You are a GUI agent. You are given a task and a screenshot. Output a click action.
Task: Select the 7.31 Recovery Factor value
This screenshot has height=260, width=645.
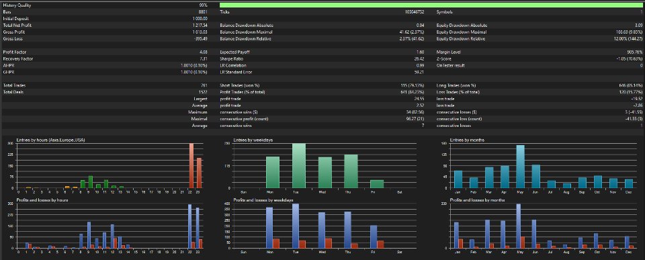[x=204, y=59]
